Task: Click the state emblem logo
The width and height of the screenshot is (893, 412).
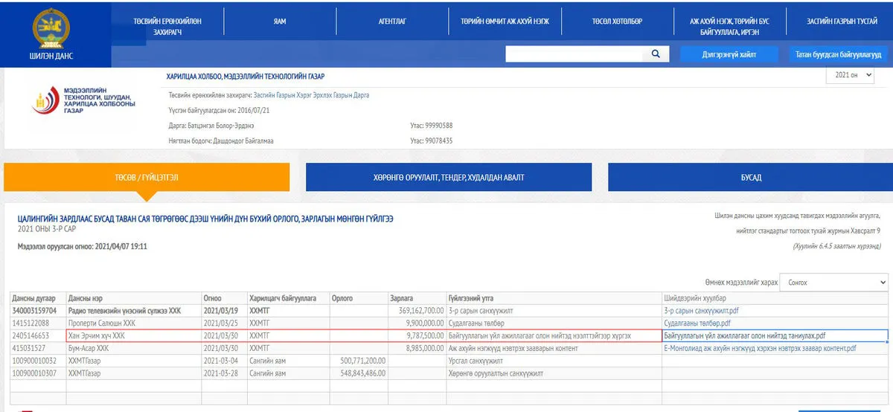Action: point(51,27)
